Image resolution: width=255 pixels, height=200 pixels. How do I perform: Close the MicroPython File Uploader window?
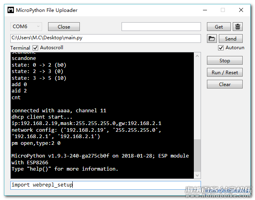click(241, 10)
